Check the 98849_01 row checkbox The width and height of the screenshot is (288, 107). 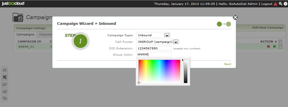point(280,47)
